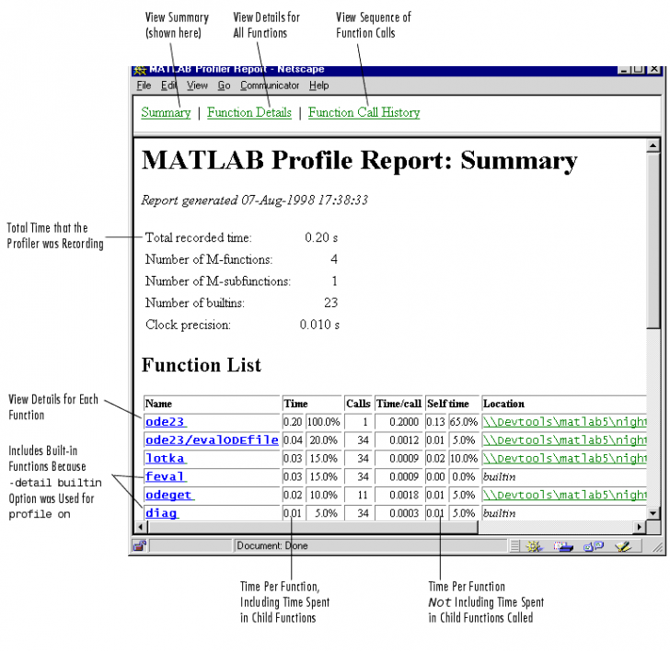This screenshot has height=651, width=670.
Task: Click the odeget function name link
Action: point(168,495)
